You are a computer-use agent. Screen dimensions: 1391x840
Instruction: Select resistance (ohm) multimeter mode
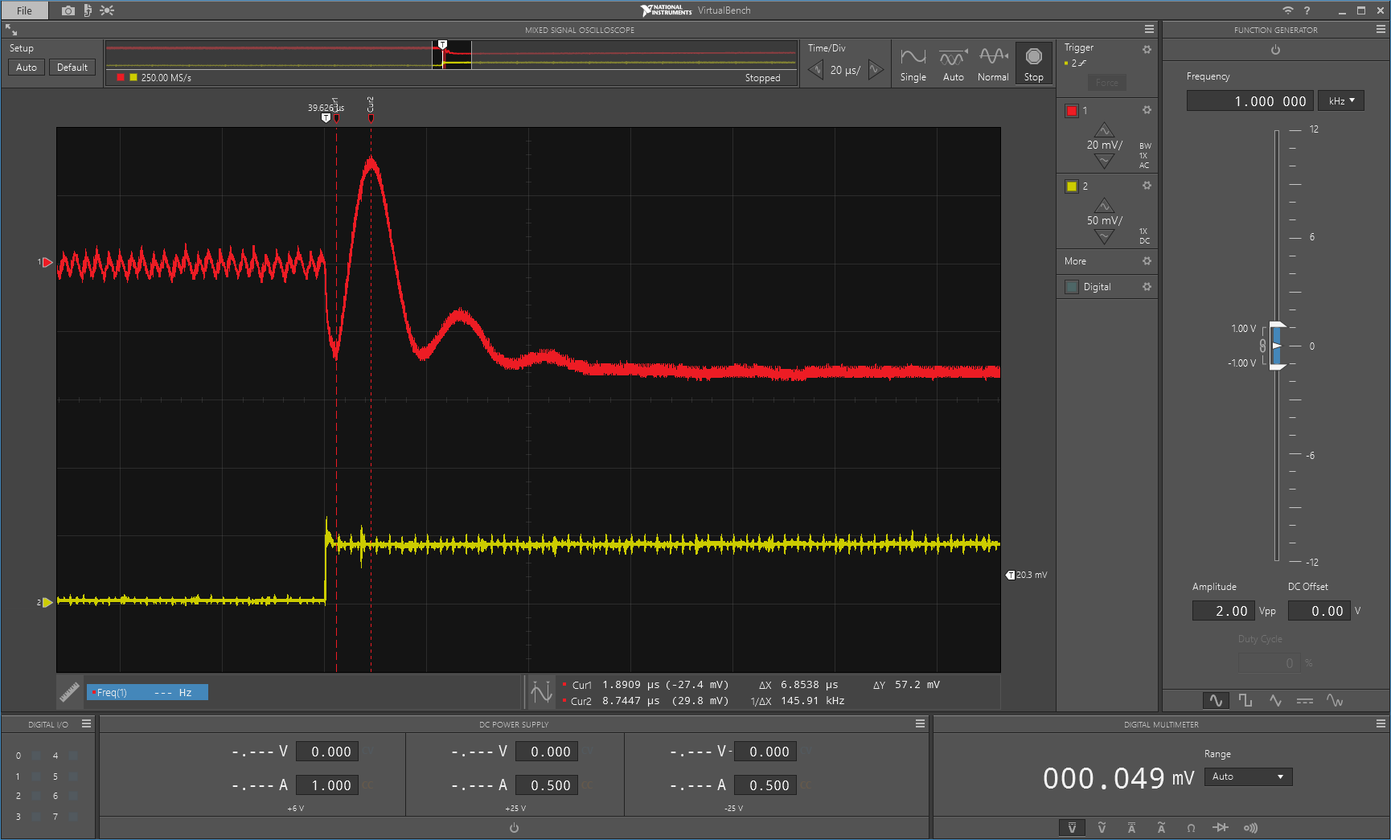[1191, 827]
